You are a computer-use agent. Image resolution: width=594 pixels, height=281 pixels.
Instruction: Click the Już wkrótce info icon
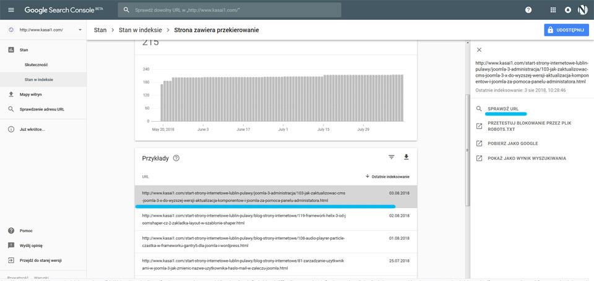(x=11, y=129)
